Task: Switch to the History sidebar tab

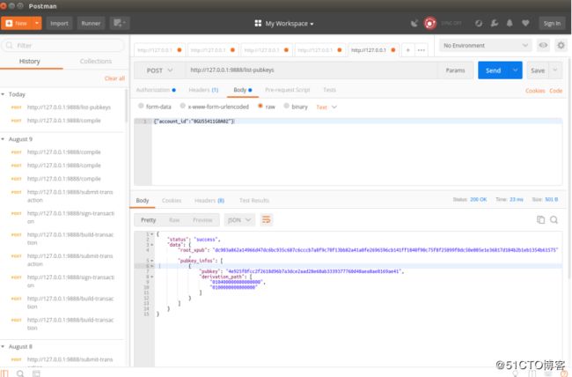Action: (30, 61)
